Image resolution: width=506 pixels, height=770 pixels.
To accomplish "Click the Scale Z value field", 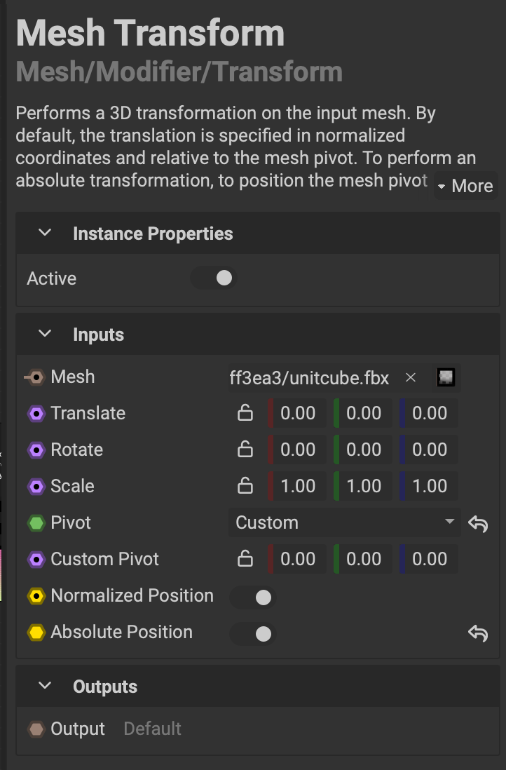I will coord(430,487).
